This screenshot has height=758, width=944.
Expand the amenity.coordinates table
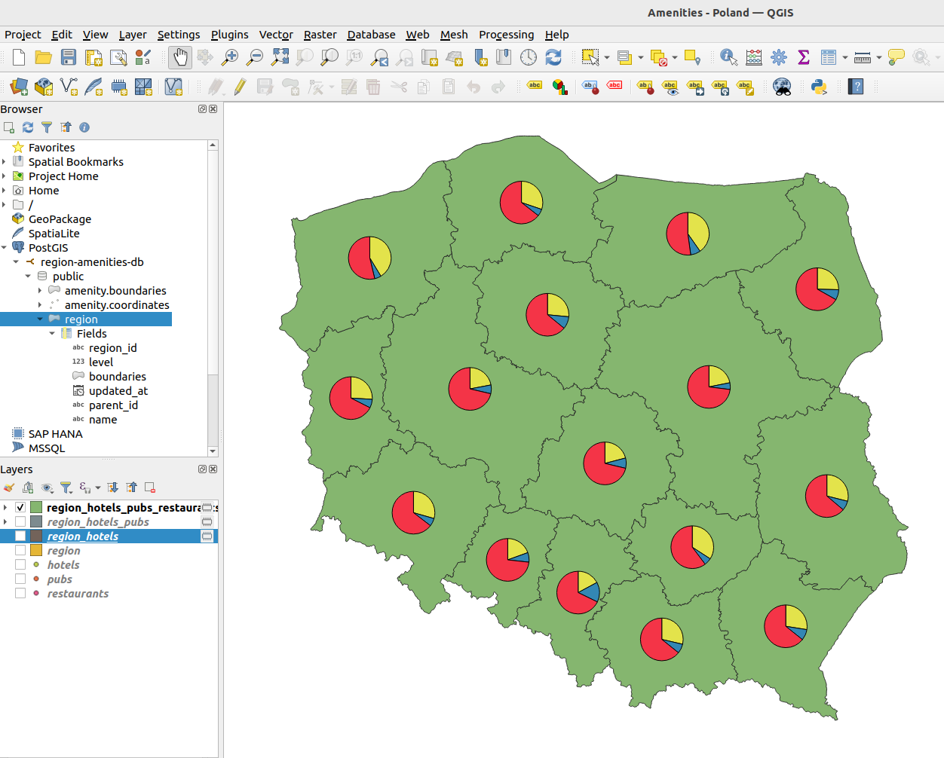40,305
